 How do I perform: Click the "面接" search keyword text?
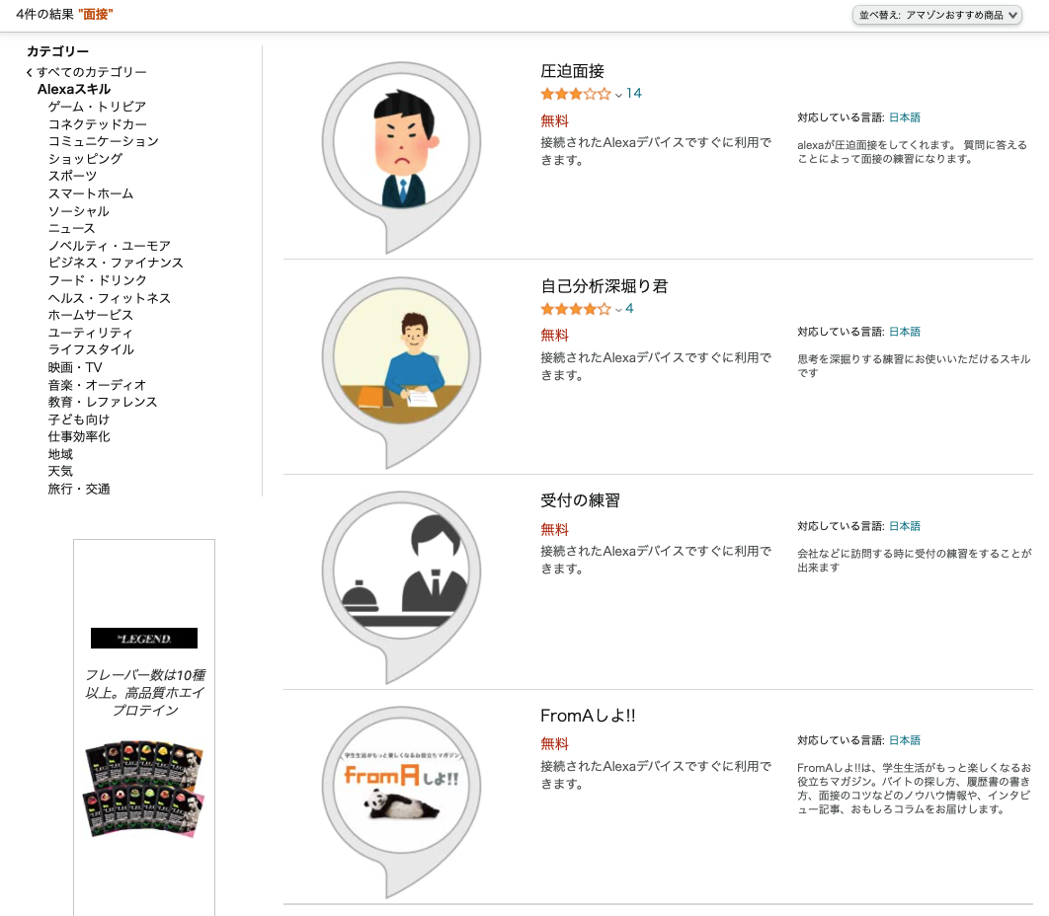click(96, 14)
